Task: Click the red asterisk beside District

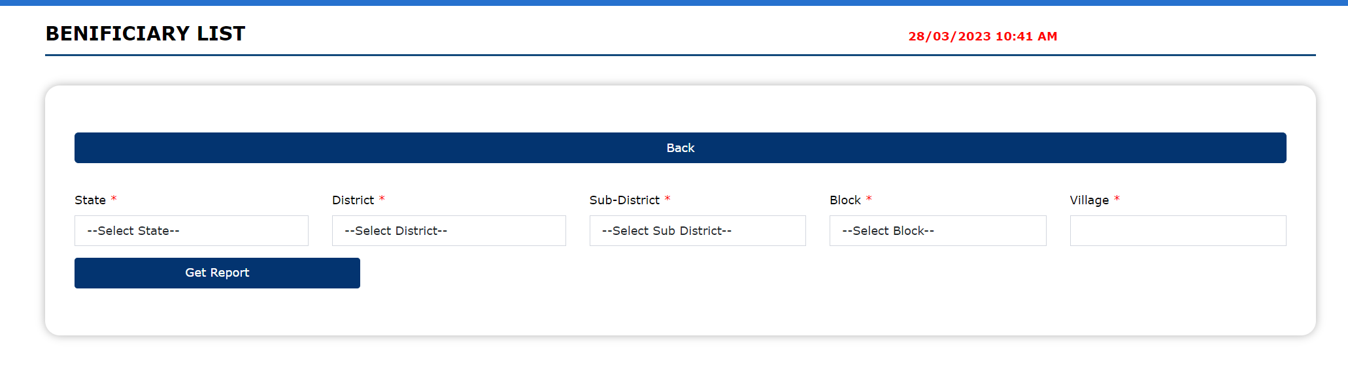Action: pos(382,199)
